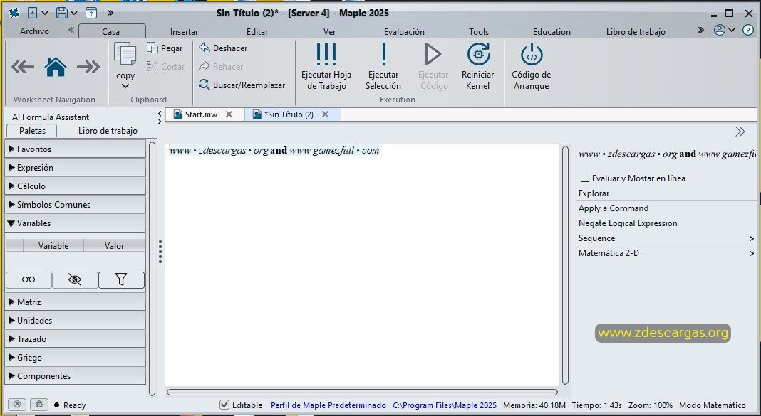Click the Cortar scissors button
This screenshot has width=761, height=416.
pos(165,66)
